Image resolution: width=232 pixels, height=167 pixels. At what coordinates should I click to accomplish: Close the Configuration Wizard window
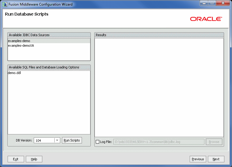click(223, 3)
